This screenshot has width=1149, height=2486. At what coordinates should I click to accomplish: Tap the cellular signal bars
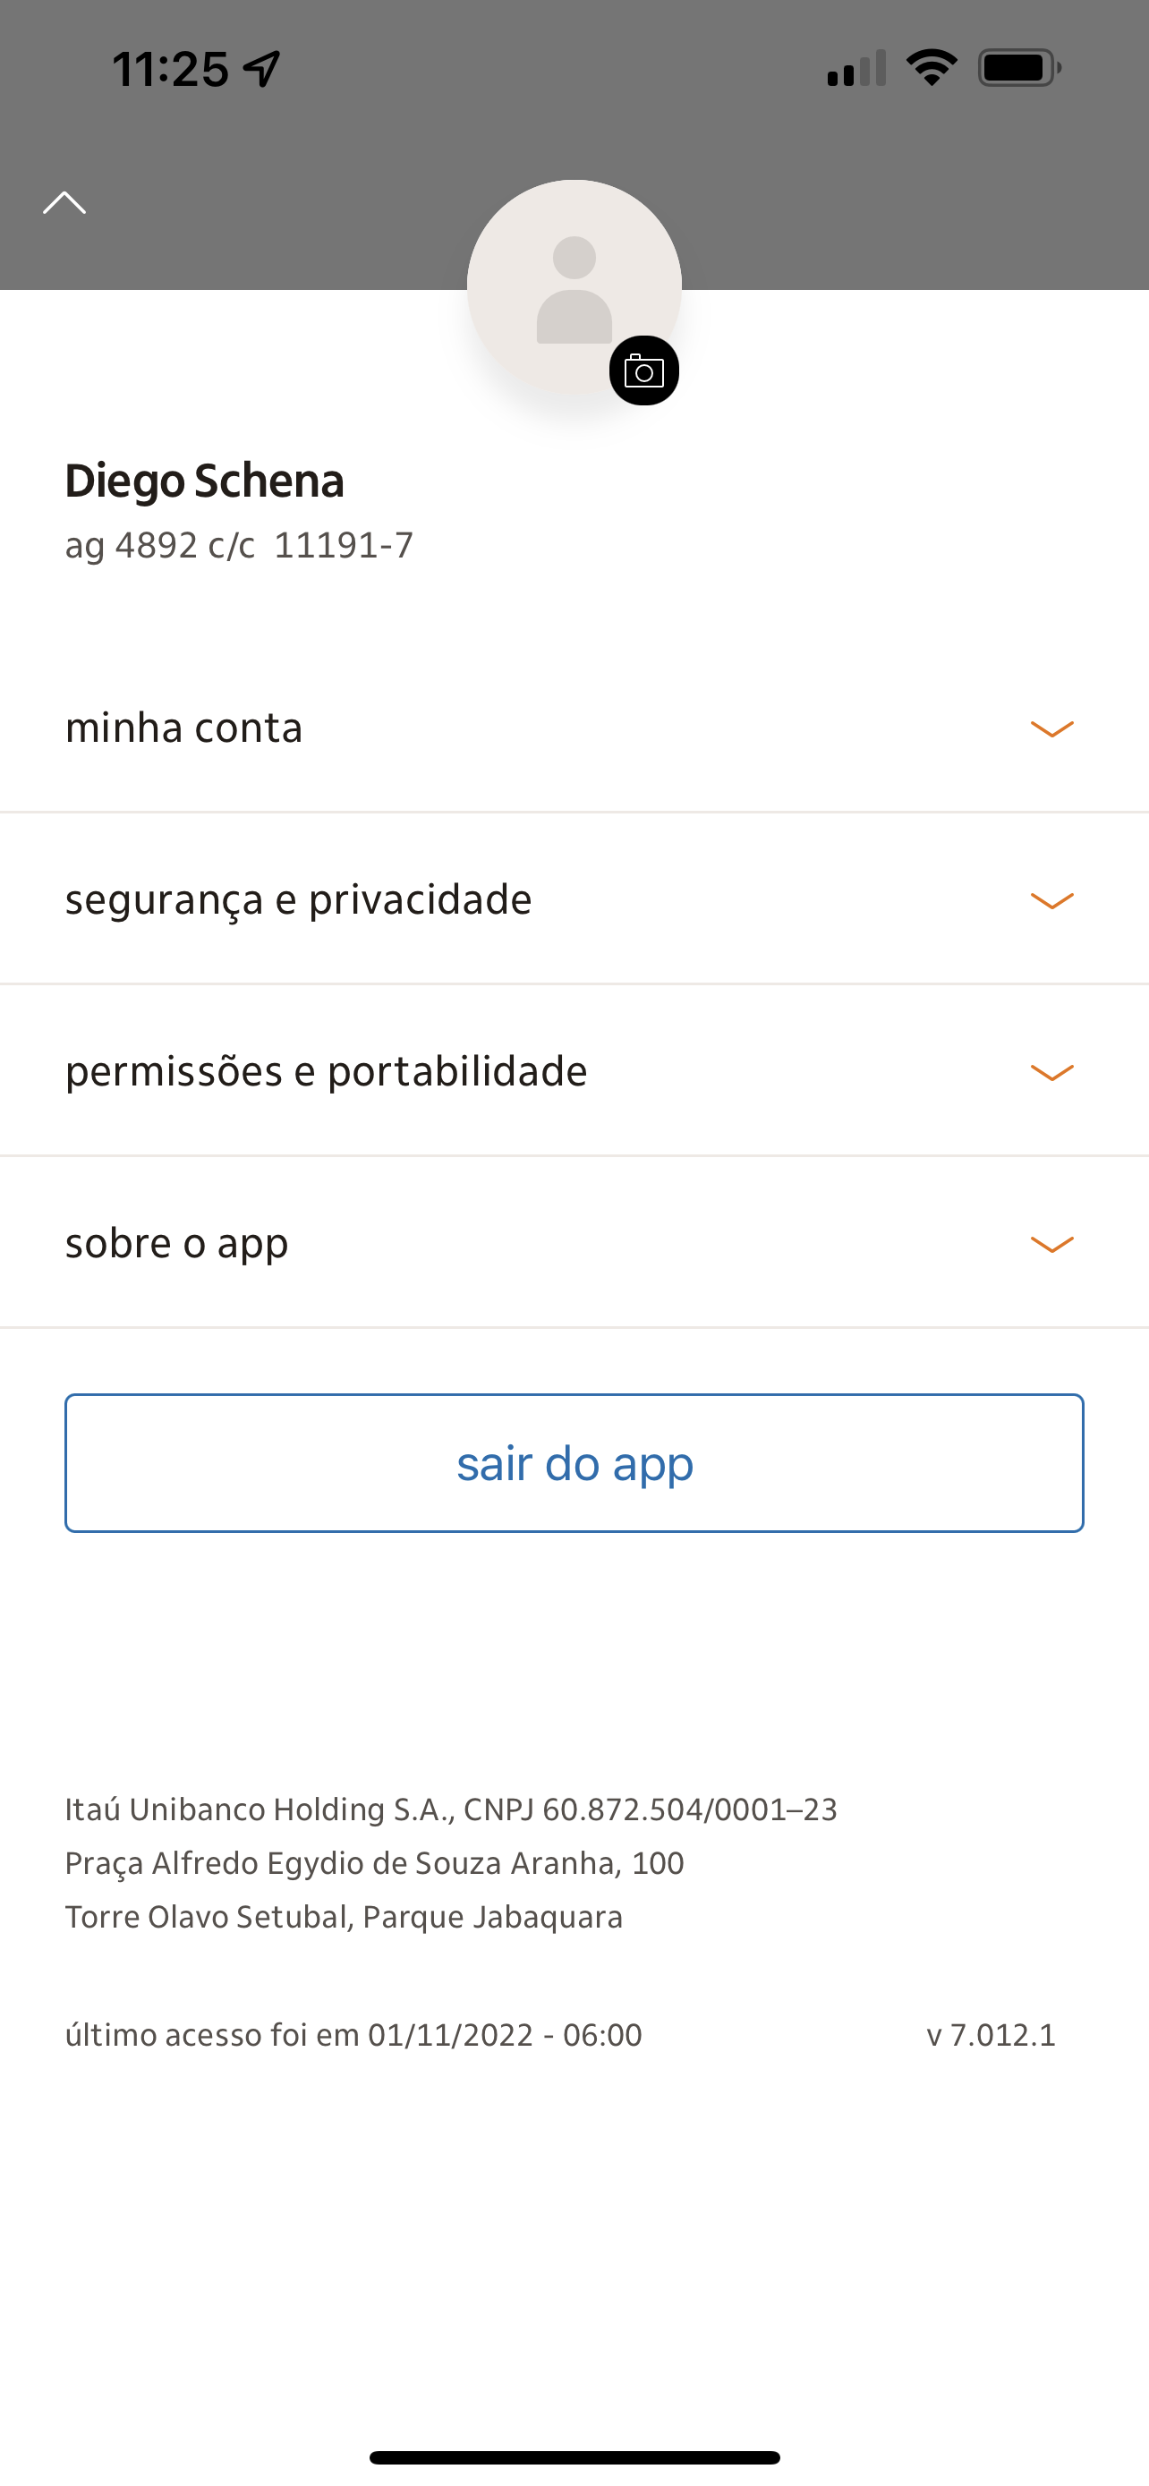[855, 69]
